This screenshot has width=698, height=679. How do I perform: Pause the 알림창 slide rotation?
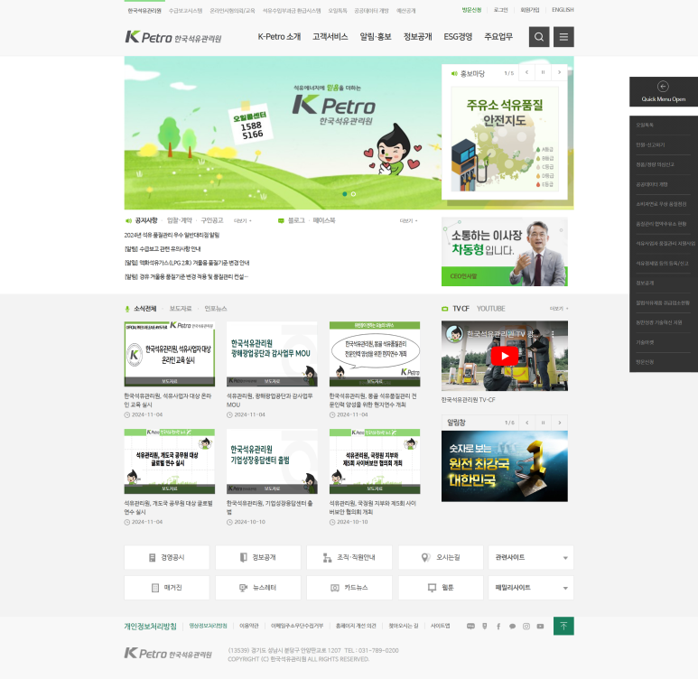pos(543,423)
